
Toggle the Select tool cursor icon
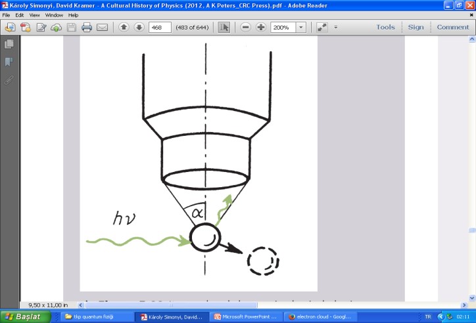coord(224,28)
